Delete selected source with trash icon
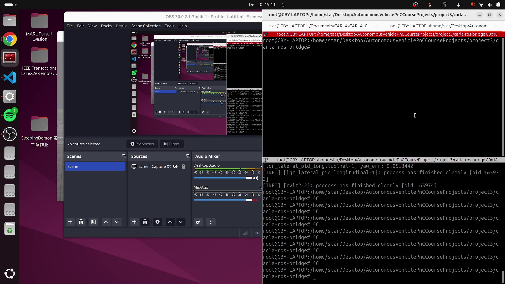The width and height of the screenshot is (505, 284). (145, 222)
